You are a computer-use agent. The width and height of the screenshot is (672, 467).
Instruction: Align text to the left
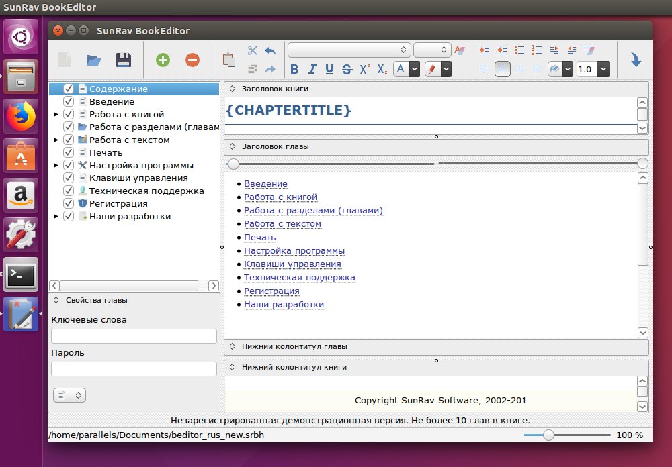[x=485, y=69]
